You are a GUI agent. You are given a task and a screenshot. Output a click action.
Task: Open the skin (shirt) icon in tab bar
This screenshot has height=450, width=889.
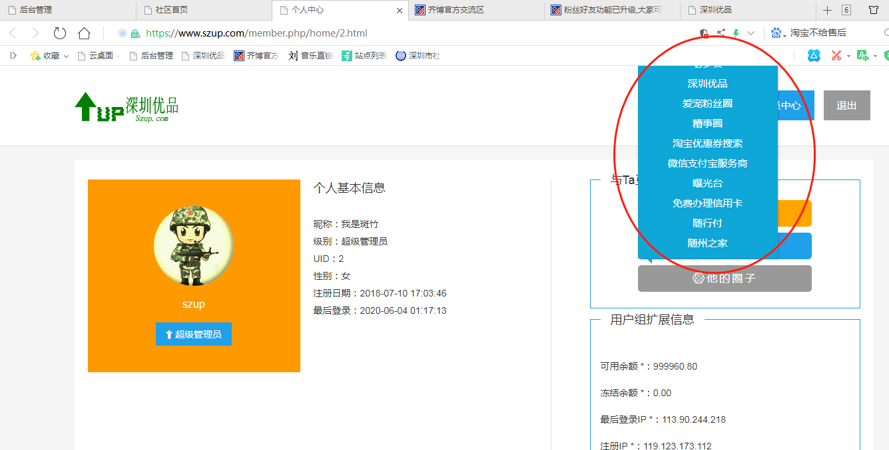874,10
